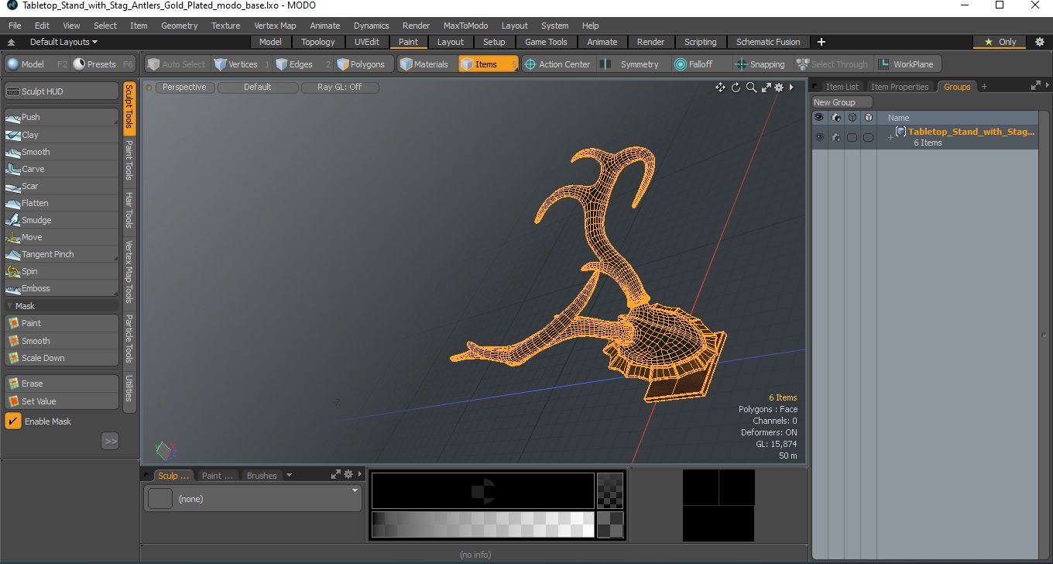Open the brush preset (none) dropdown
This screenshot has width=1053, height=564.
253,499
